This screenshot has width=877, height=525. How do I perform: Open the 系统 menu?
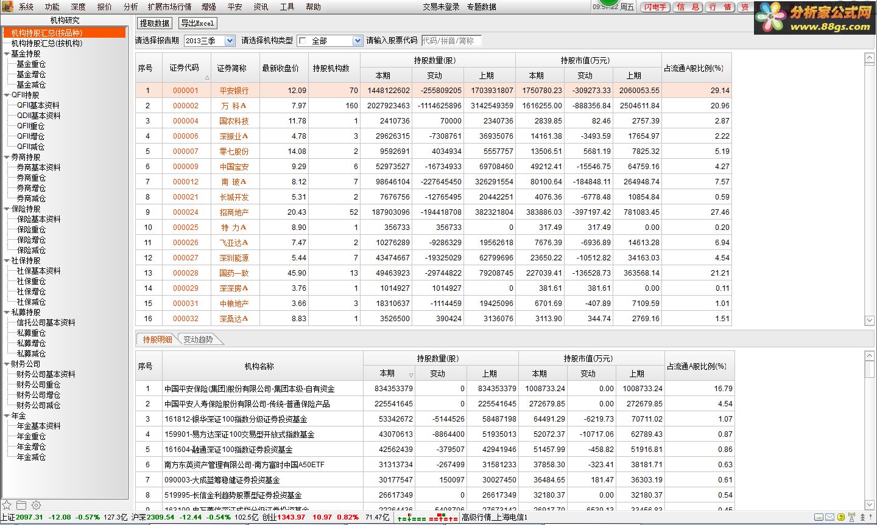pyautogui.click(x=26, y=7)
